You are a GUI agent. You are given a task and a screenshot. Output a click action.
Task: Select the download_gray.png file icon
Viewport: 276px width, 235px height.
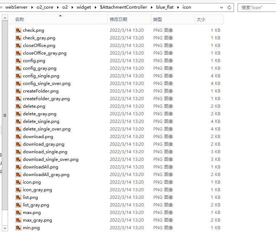coord(18,144)
